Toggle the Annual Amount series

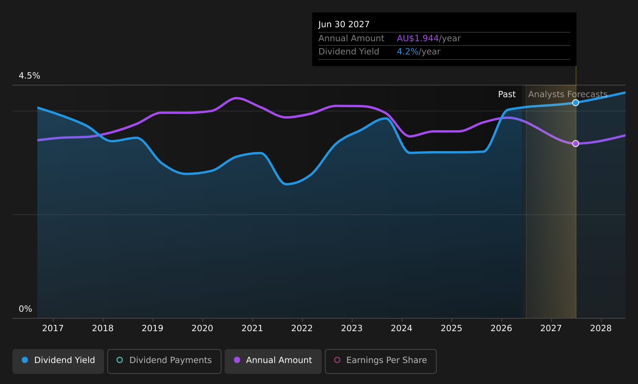[273, 361]
